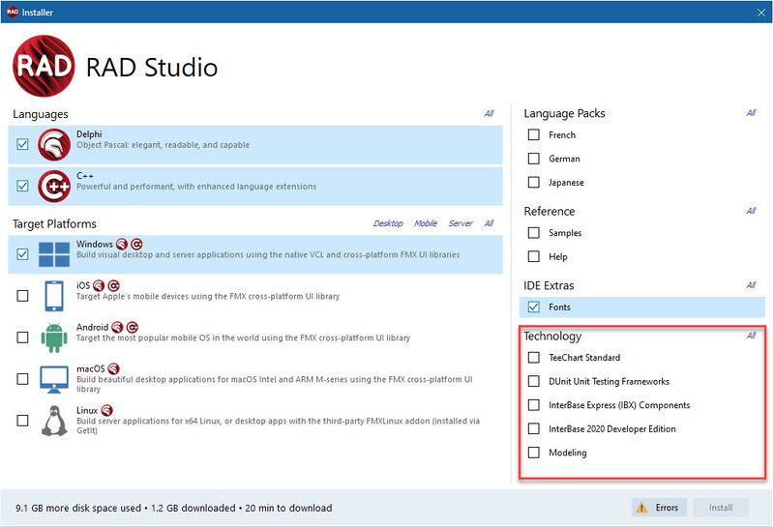Click C++ badge next to iOS label
Viewport: 774px width, 527px height.
(113, 285)
